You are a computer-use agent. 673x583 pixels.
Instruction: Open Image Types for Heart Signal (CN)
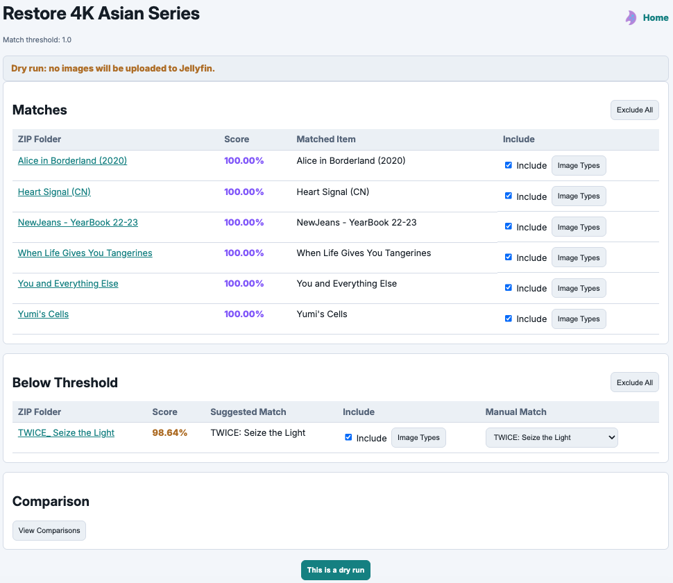(579, 196)
